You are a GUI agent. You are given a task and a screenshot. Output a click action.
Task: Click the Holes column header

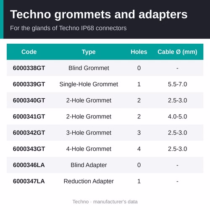click(139, 52)
